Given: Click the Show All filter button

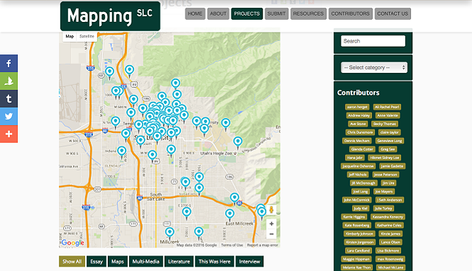Looking at the screenshot, I should (x=72, y=261).
